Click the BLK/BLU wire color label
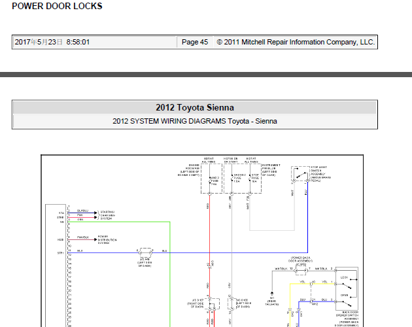Image resolution: width=412 pixels, height=327 pixels. (83, 211)
